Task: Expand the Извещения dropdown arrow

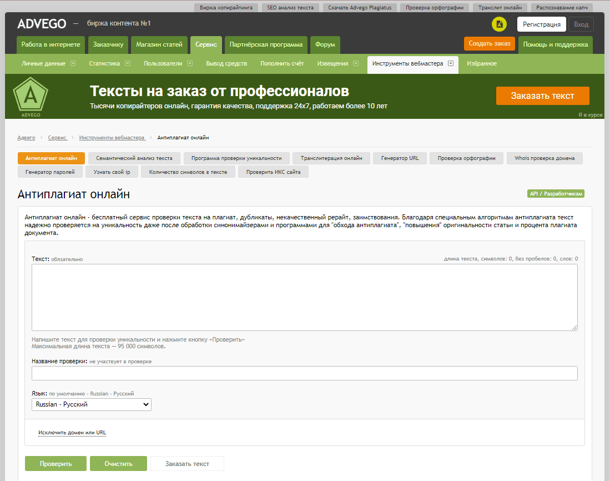Action: click(x=356, y=63)
